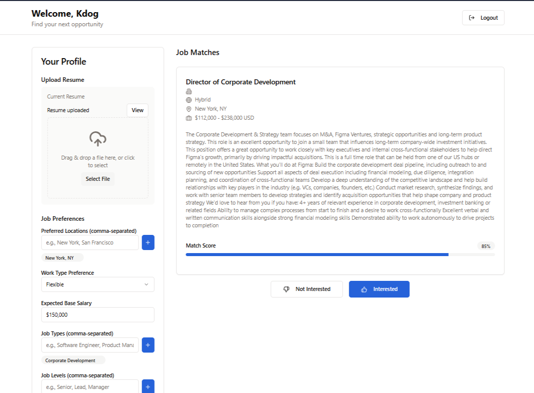Click the salary briefcase icon

click(x=188, y=118)
